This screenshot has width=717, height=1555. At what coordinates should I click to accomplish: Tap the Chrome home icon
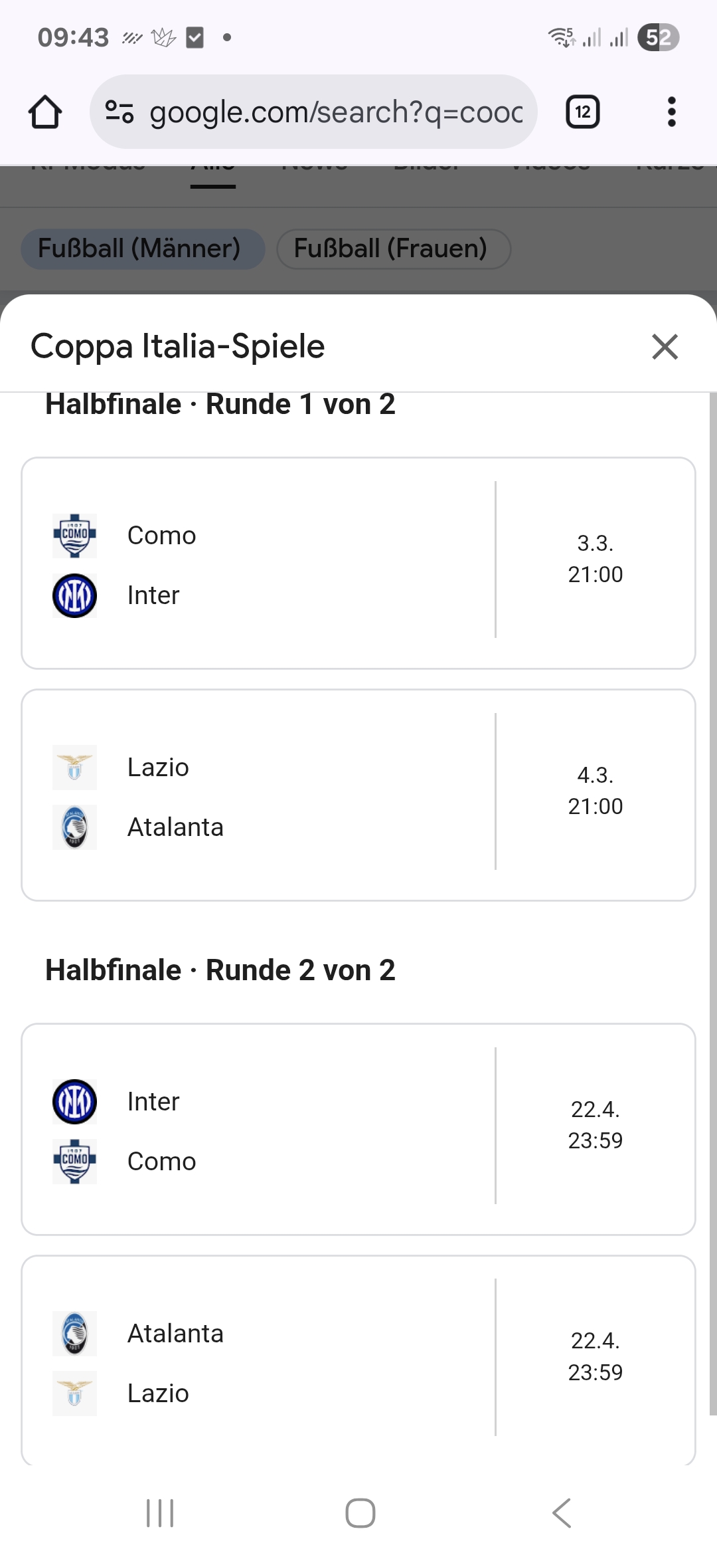[x=45, y=112]
